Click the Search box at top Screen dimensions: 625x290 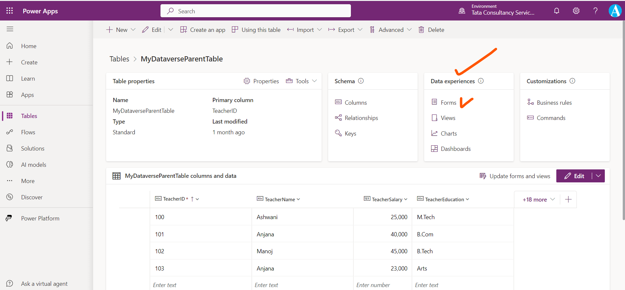(x=256, y=11)
